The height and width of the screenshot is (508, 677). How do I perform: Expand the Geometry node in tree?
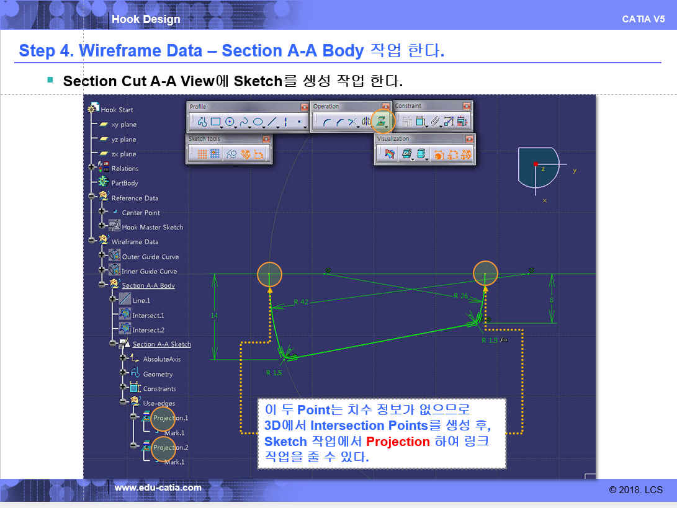pos(123,373)
